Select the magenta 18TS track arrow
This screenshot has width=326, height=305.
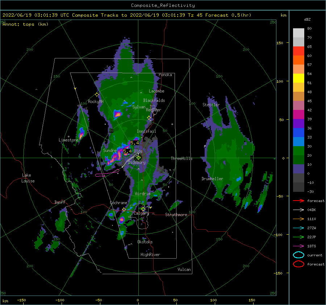[x=298, y=246]
